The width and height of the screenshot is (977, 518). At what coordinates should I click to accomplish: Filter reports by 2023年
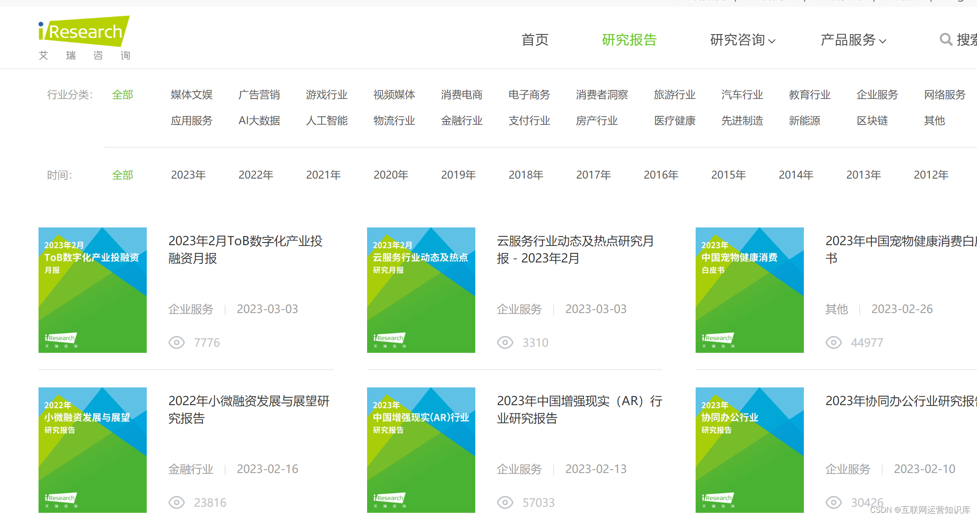(x=188, y=175)
